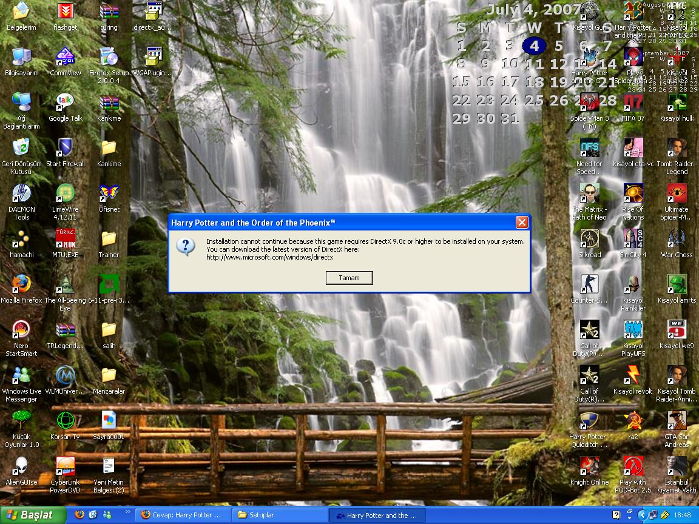This screenshot has height=524, width=699.
Task: Select the MTU.EXE icon
Action: [x=65, y=244]
